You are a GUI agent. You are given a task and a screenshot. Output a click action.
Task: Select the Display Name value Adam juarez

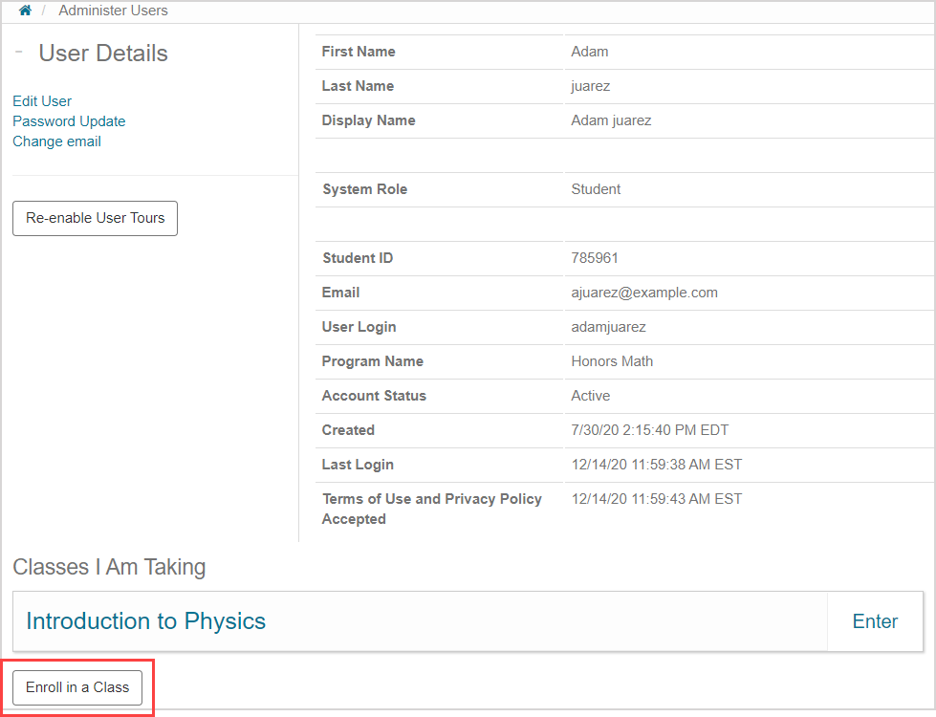pyautogui.click(x=611, y=120)
